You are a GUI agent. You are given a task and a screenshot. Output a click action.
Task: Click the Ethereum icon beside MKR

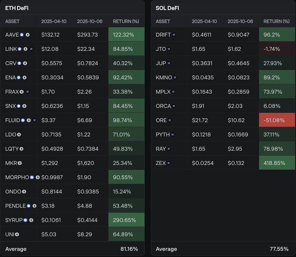[20, 163]
